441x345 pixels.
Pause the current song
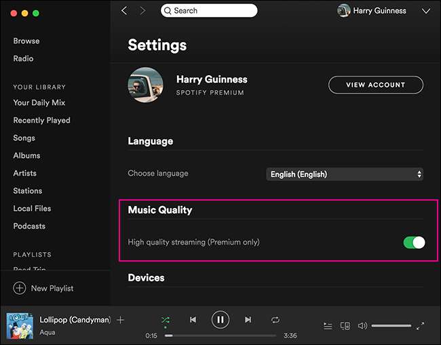click(x=220, y=319)
